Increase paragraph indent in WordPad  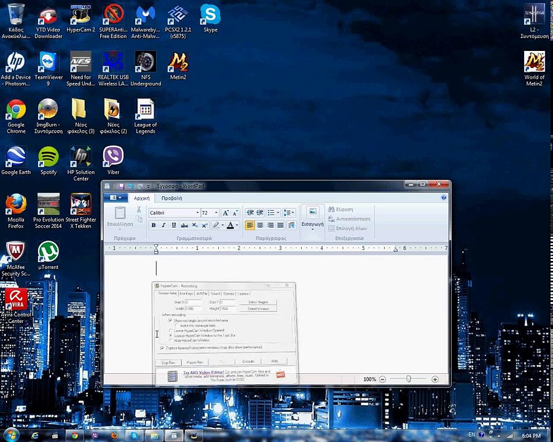click(260, 212)
